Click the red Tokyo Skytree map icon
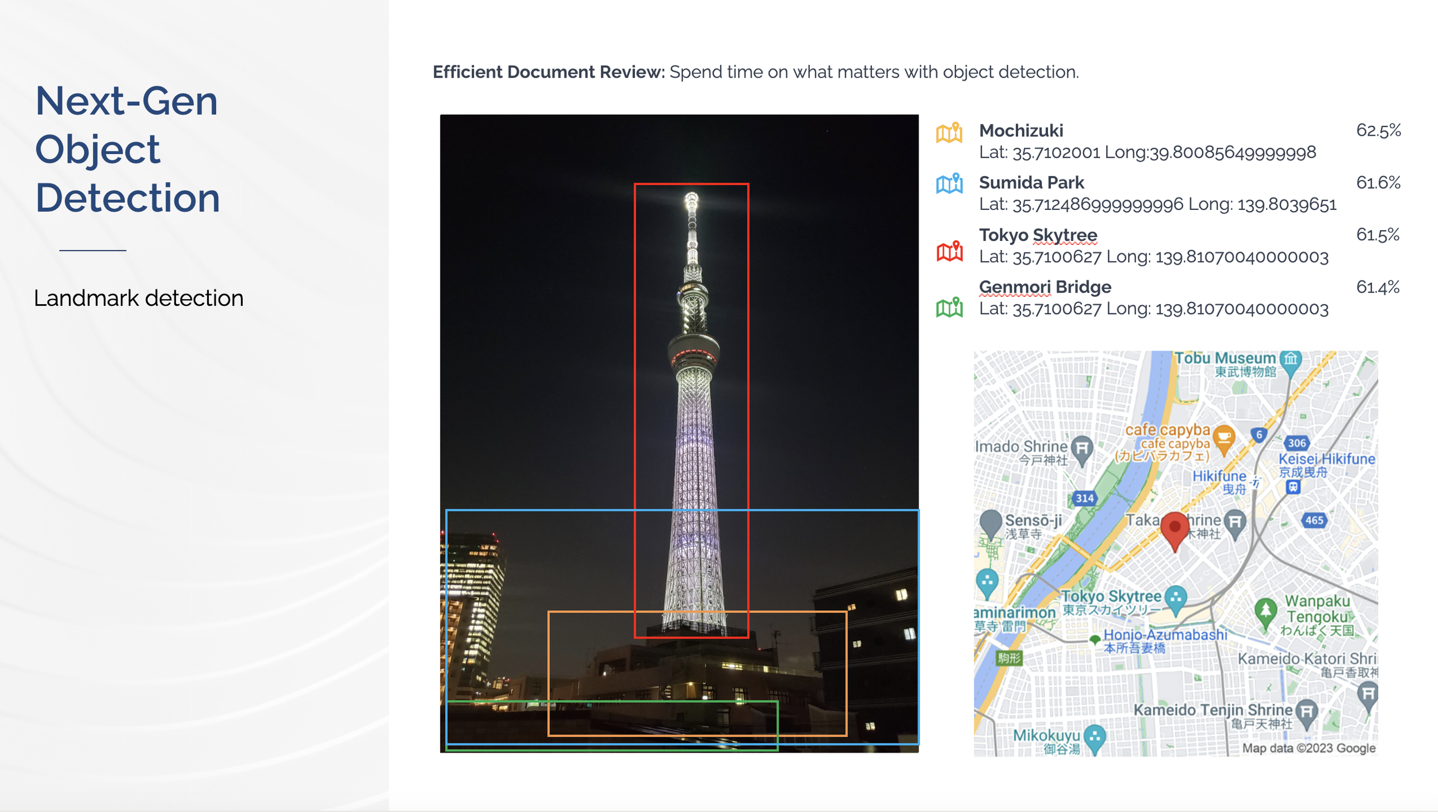 949,251
